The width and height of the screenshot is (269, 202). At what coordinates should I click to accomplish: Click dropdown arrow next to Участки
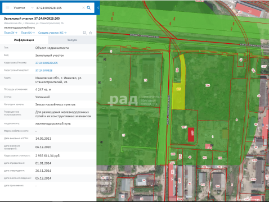[x=32, y=8]
